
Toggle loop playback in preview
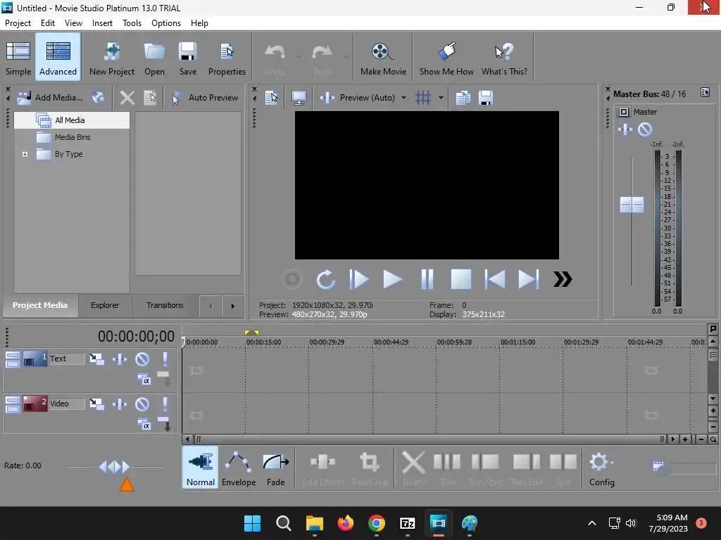(x=325, y=279)
